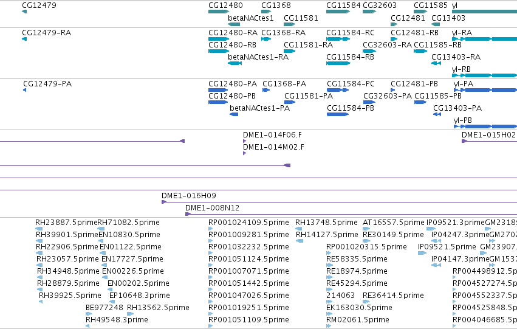The width and height of the screenshot is (517, 329).
Task: Select EST RH71082.5prime
Action: (x=128, y=223)
